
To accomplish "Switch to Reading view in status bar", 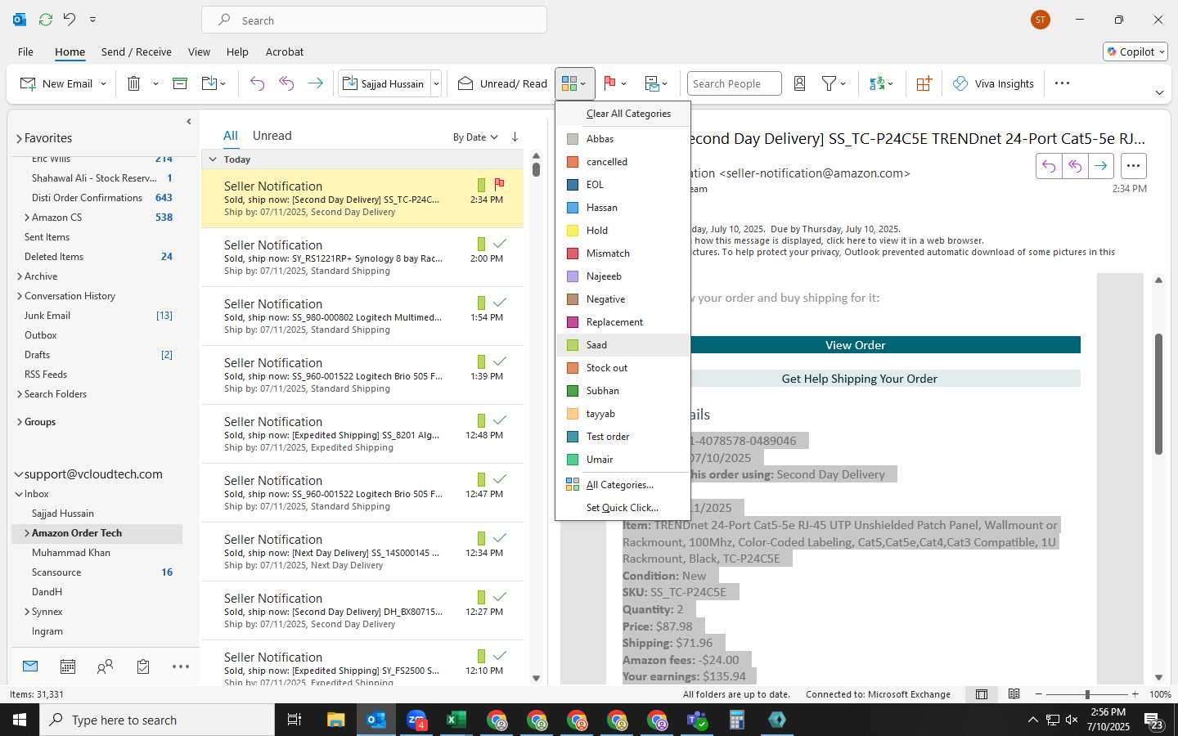I will tap(1014, 694).
